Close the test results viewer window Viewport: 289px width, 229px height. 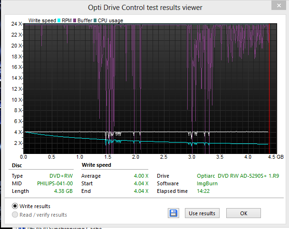[x=279, y=6]
